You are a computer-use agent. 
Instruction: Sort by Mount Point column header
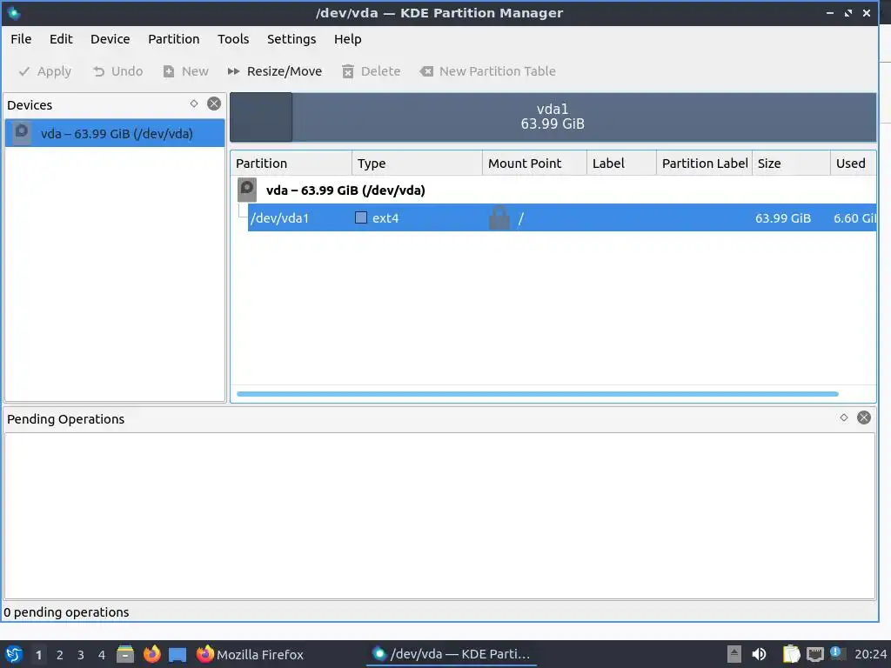pyautogui.click(x=535, y=164)
